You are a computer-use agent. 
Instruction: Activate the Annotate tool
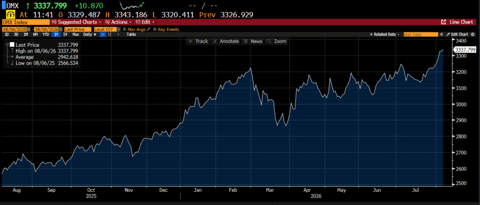point(226,41)
